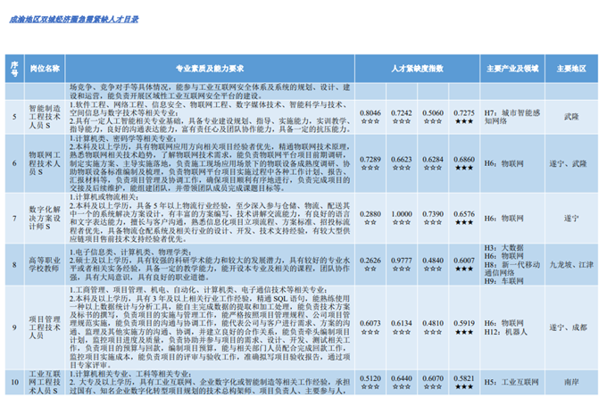
Task: Select job title 工业互联网工程技术人员 S
Action: pos(45,382)
